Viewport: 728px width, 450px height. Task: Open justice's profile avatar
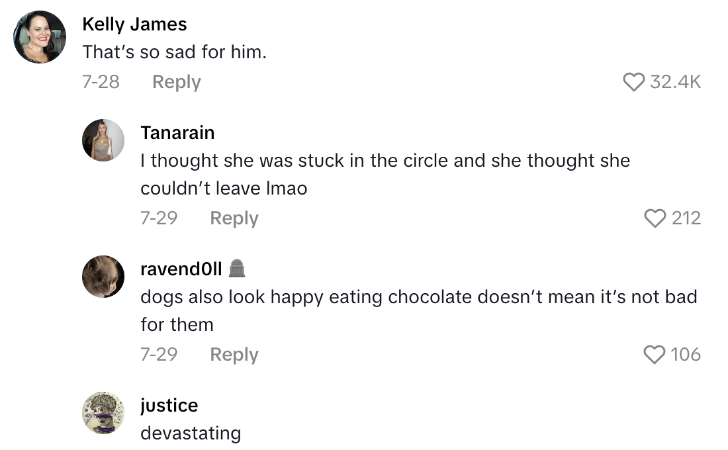click(x=103, y=413)
